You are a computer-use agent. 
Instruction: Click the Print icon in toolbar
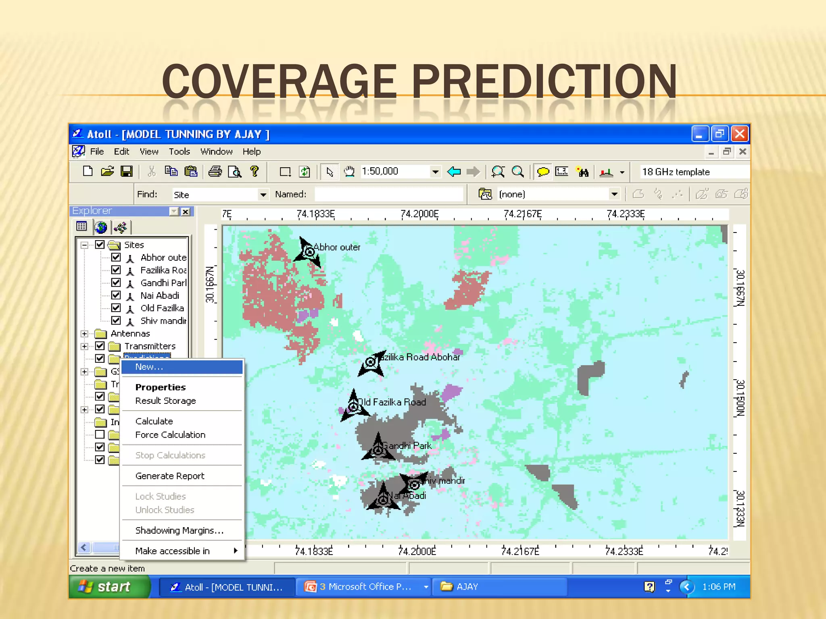click(x=215, y=172)
